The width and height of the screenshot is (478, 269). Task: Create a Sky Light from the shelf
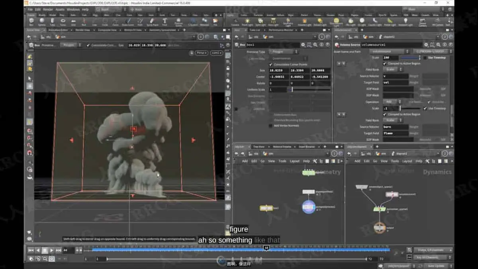pyautogui.click(x=351, y=22)
